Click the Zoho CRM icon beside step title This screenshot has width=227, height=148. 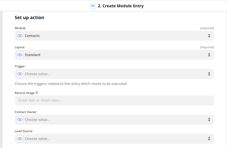point(93,6)
